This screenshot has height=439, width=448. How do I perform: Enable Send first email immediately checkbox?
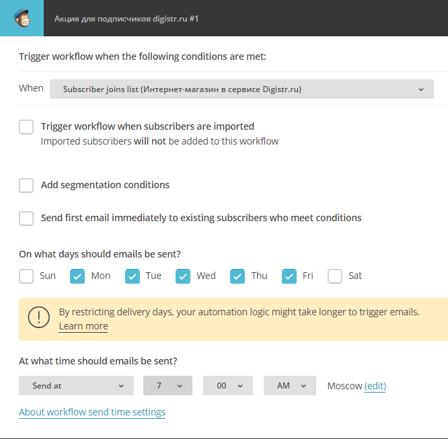point(26,218)
